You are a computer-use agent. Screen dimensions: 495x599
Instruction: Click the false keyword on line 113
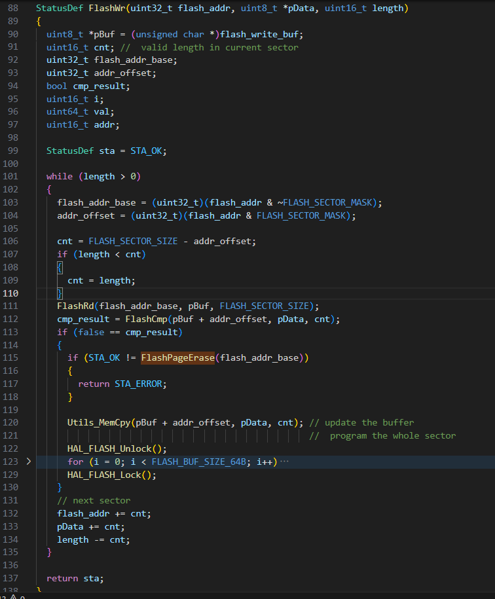point(91,333)
